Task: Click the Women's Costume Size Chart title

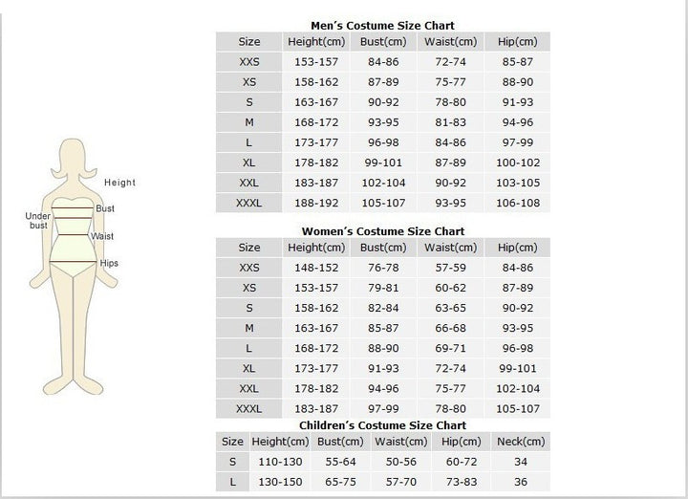Action: [x=382, y=231]
